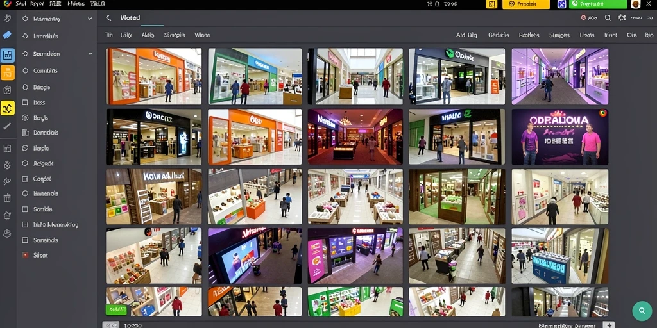The width and height of the screenshot is (657, 328).
Task: Open the green store with yellow bin thumbnail
Action: (x=355, y=302)
